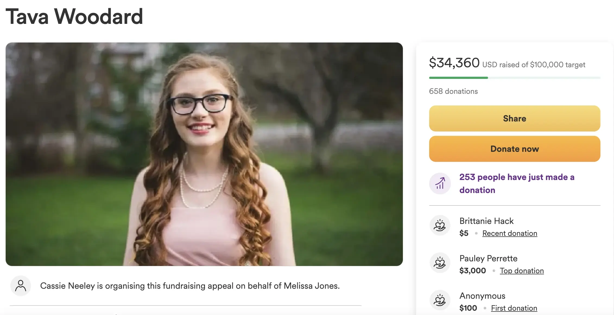614x315 pixels.
Task: Select the 253 people donated notice
Action: pos(517,184)
